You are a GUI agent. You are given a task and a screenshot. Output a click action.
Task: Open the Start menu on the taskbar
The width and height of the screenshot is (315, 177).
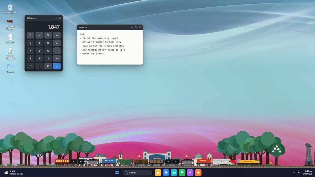pos(117,172)
